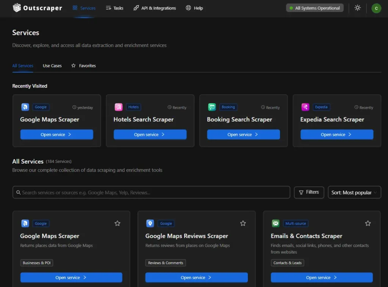Favorite the Google Maps Scraper card
388x287 pixels.
tap(117, 223)
